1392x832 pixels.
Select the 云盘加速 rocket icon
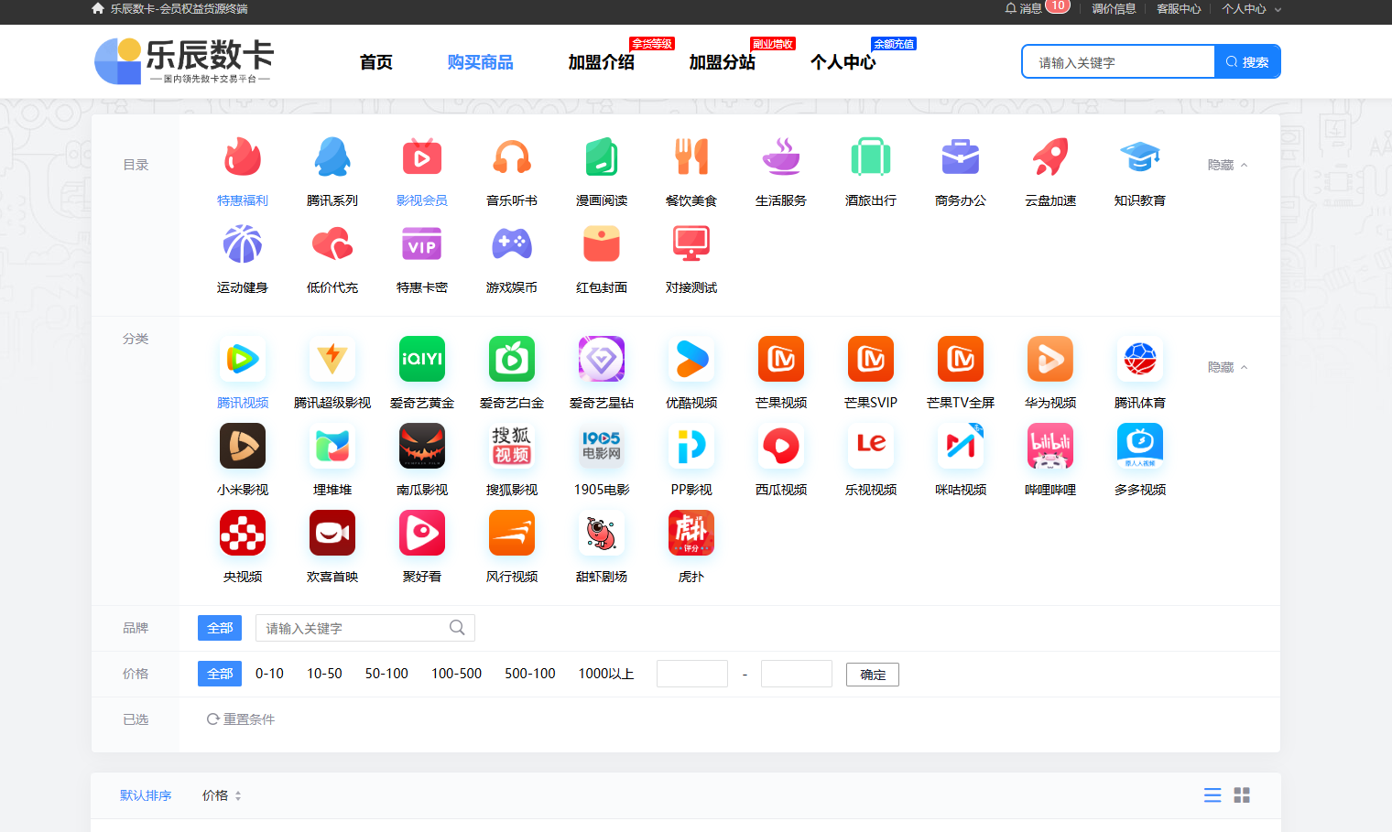point(1050,157)
